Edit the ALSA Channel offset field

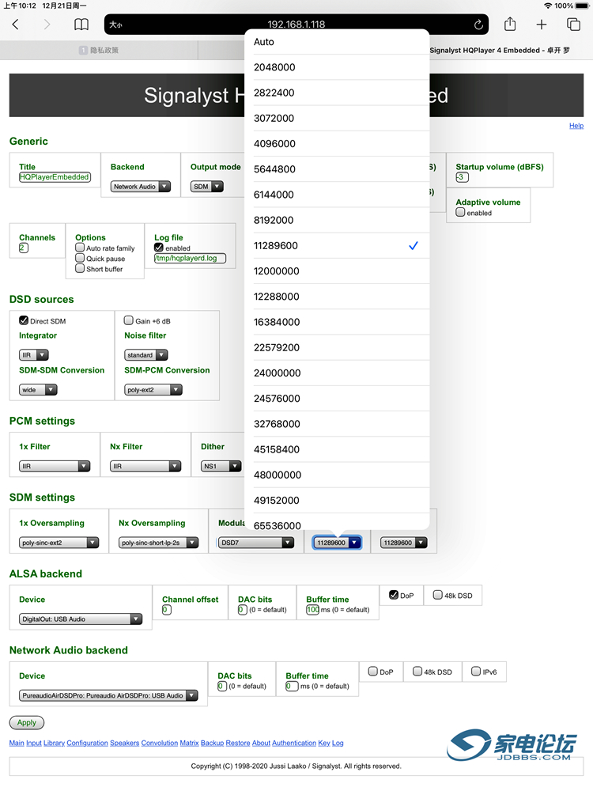pos(167,610)
